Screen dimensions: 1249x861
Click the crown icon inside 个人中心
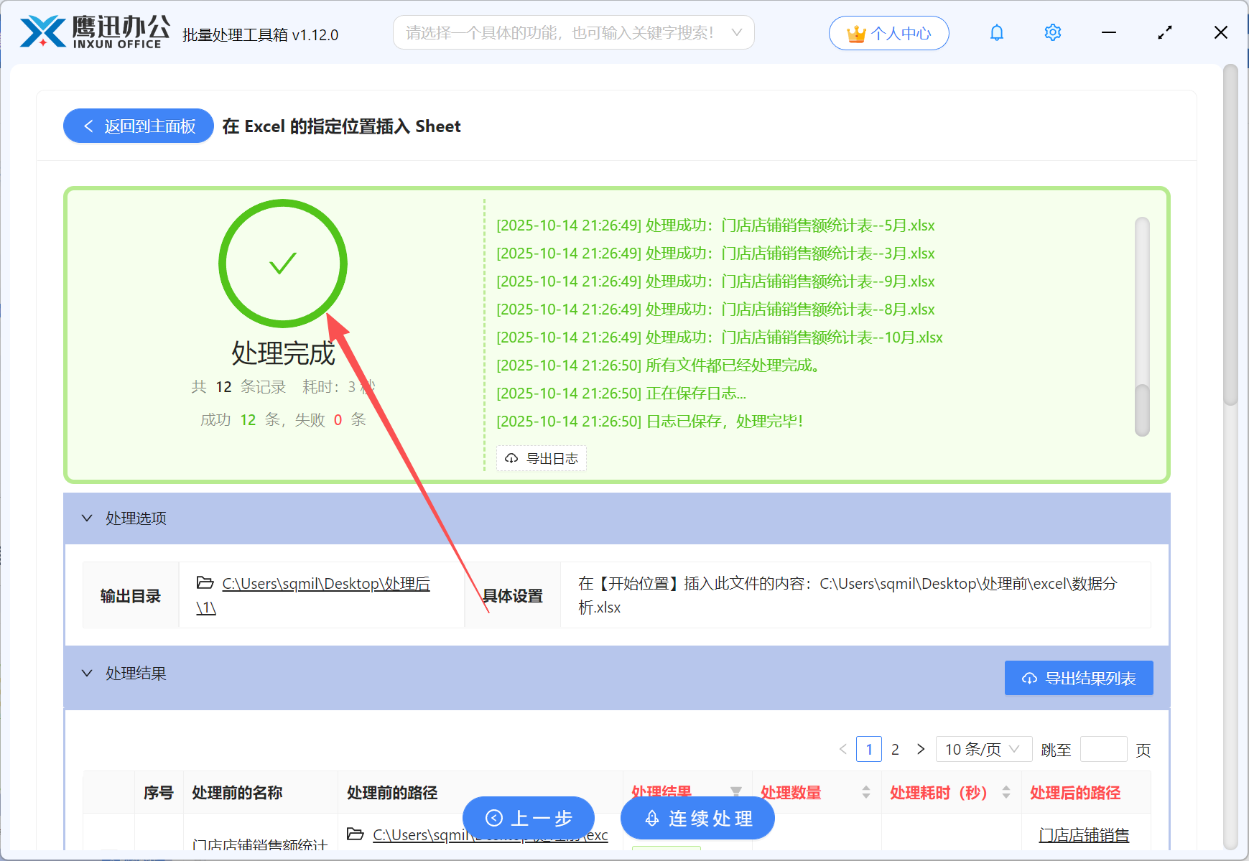tap(855, 32)
